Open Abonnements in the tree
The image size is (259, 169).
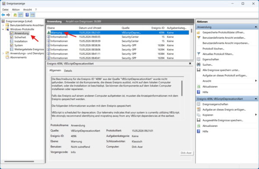coord(18,58)
